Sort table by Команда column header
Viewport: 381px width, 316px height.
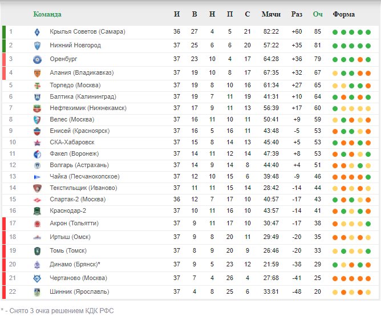point(47,14)
